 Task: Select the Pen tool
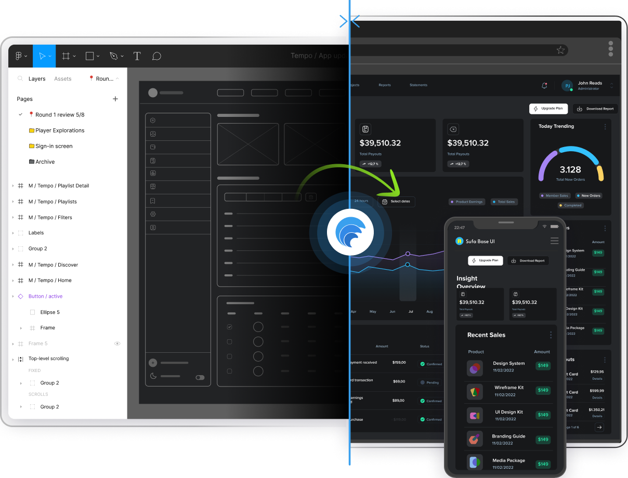click(x=114, y=56)
